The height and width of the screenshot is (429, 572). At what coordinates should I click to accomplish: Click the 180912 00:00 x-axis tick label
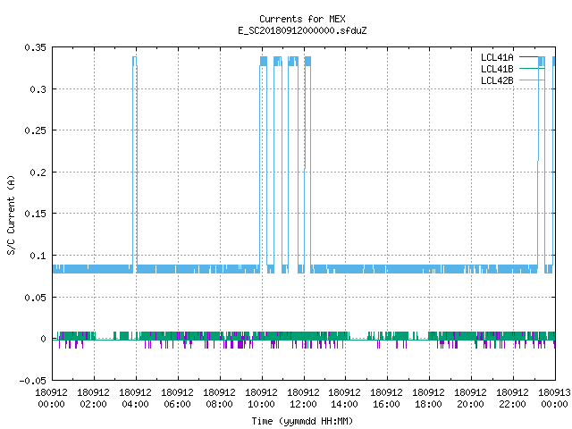pyautogui.click(x=52, y=399)
